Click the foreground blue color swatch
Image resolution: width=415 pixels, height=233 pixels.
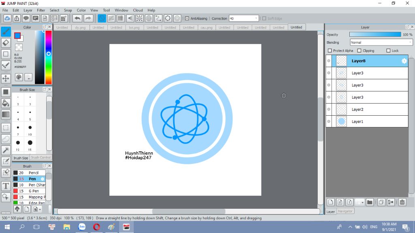17,36
